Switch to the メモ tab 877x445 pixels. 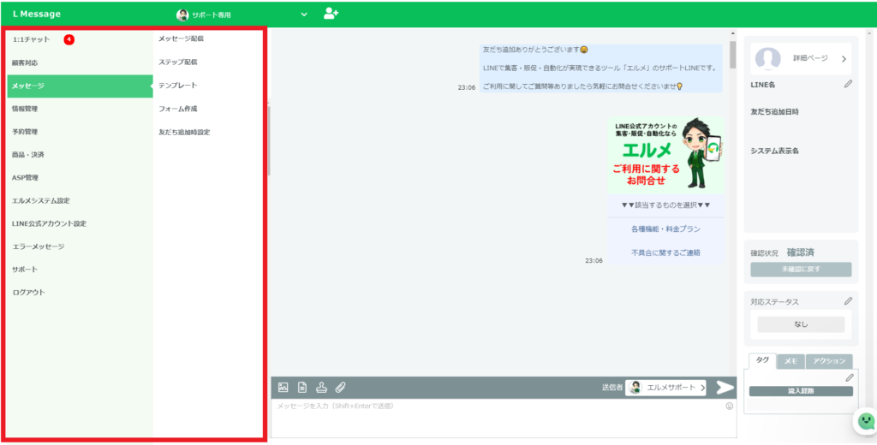point(790,362)
